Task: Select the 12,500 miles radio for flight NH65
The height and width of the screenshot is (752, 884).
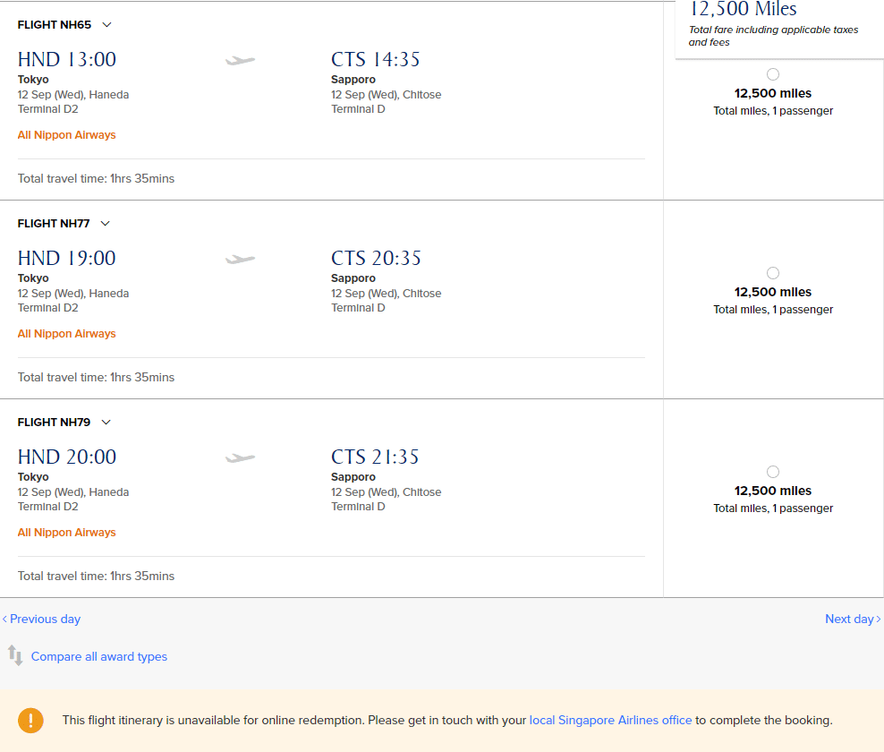Action: [773, 74]
